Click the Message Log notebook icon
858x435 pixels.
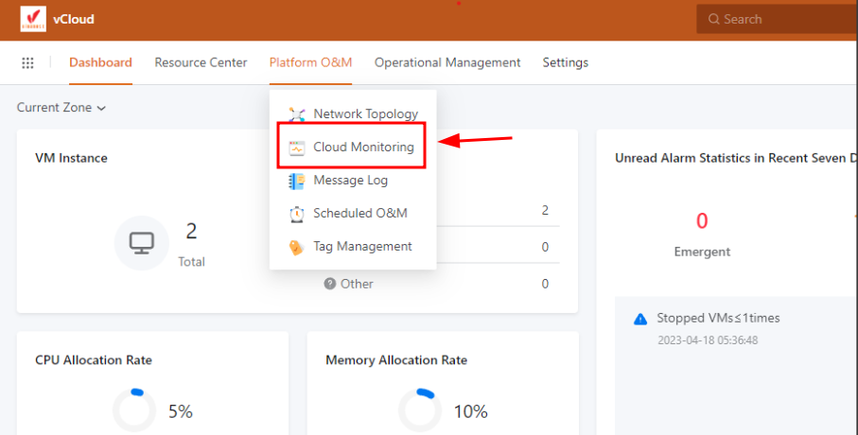pyautogui.click(x=297, y=181)
